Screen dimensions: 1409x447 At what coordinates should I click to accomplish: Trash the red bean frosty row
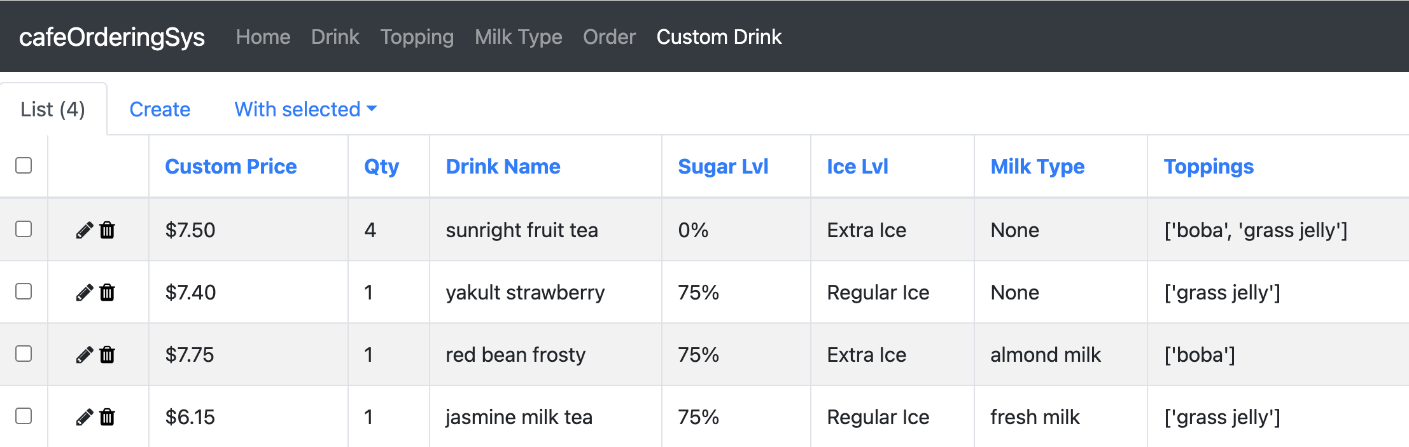(108, 355)
